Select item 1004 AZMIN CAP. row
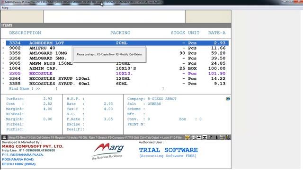The height and width of the screenshot is (170, 303). pyautogui.click(x=117, y=68)
